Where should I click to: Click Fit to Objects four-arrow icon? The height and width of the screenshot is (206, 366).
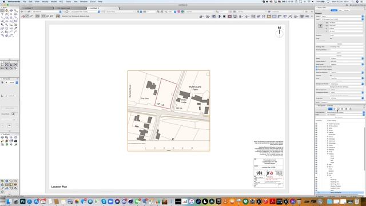coord(264,17)
